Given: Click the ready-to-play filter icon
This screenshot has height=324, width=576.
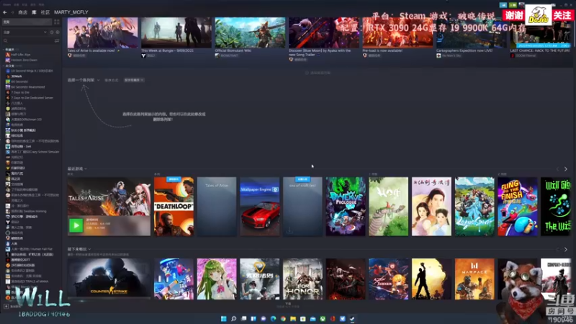Looking at the screenshot, I should tap(58, 32).
